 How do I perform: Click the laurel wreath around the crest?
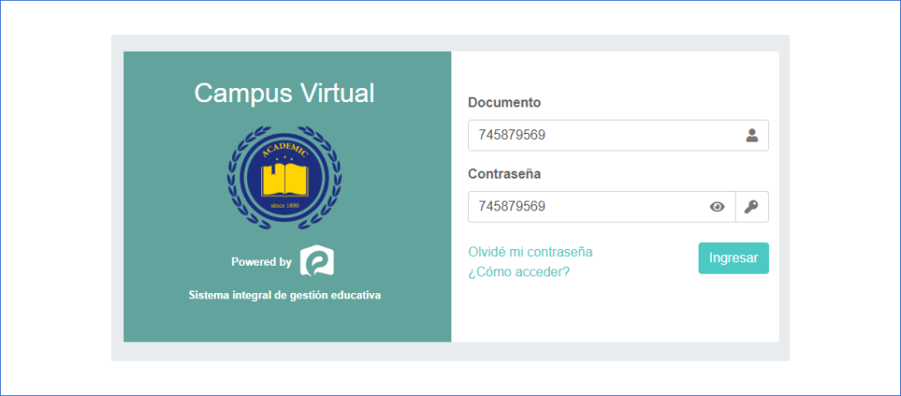pyautogui.click(x=237, y=176)
